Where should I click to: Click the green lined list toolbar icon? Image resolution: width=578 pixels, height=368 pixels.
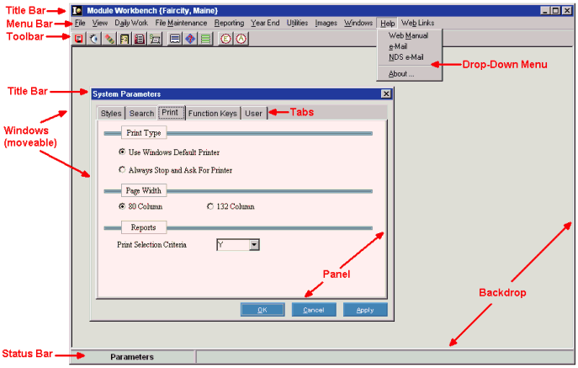click(x=206, y=39)
